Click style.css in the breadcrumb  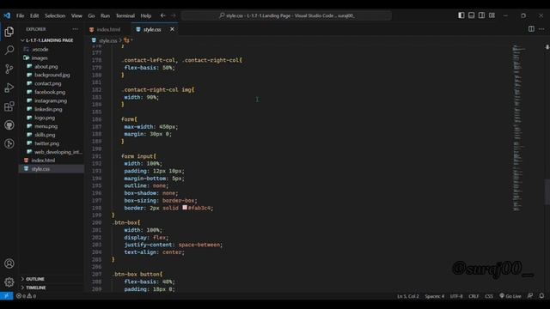(107, 40)
